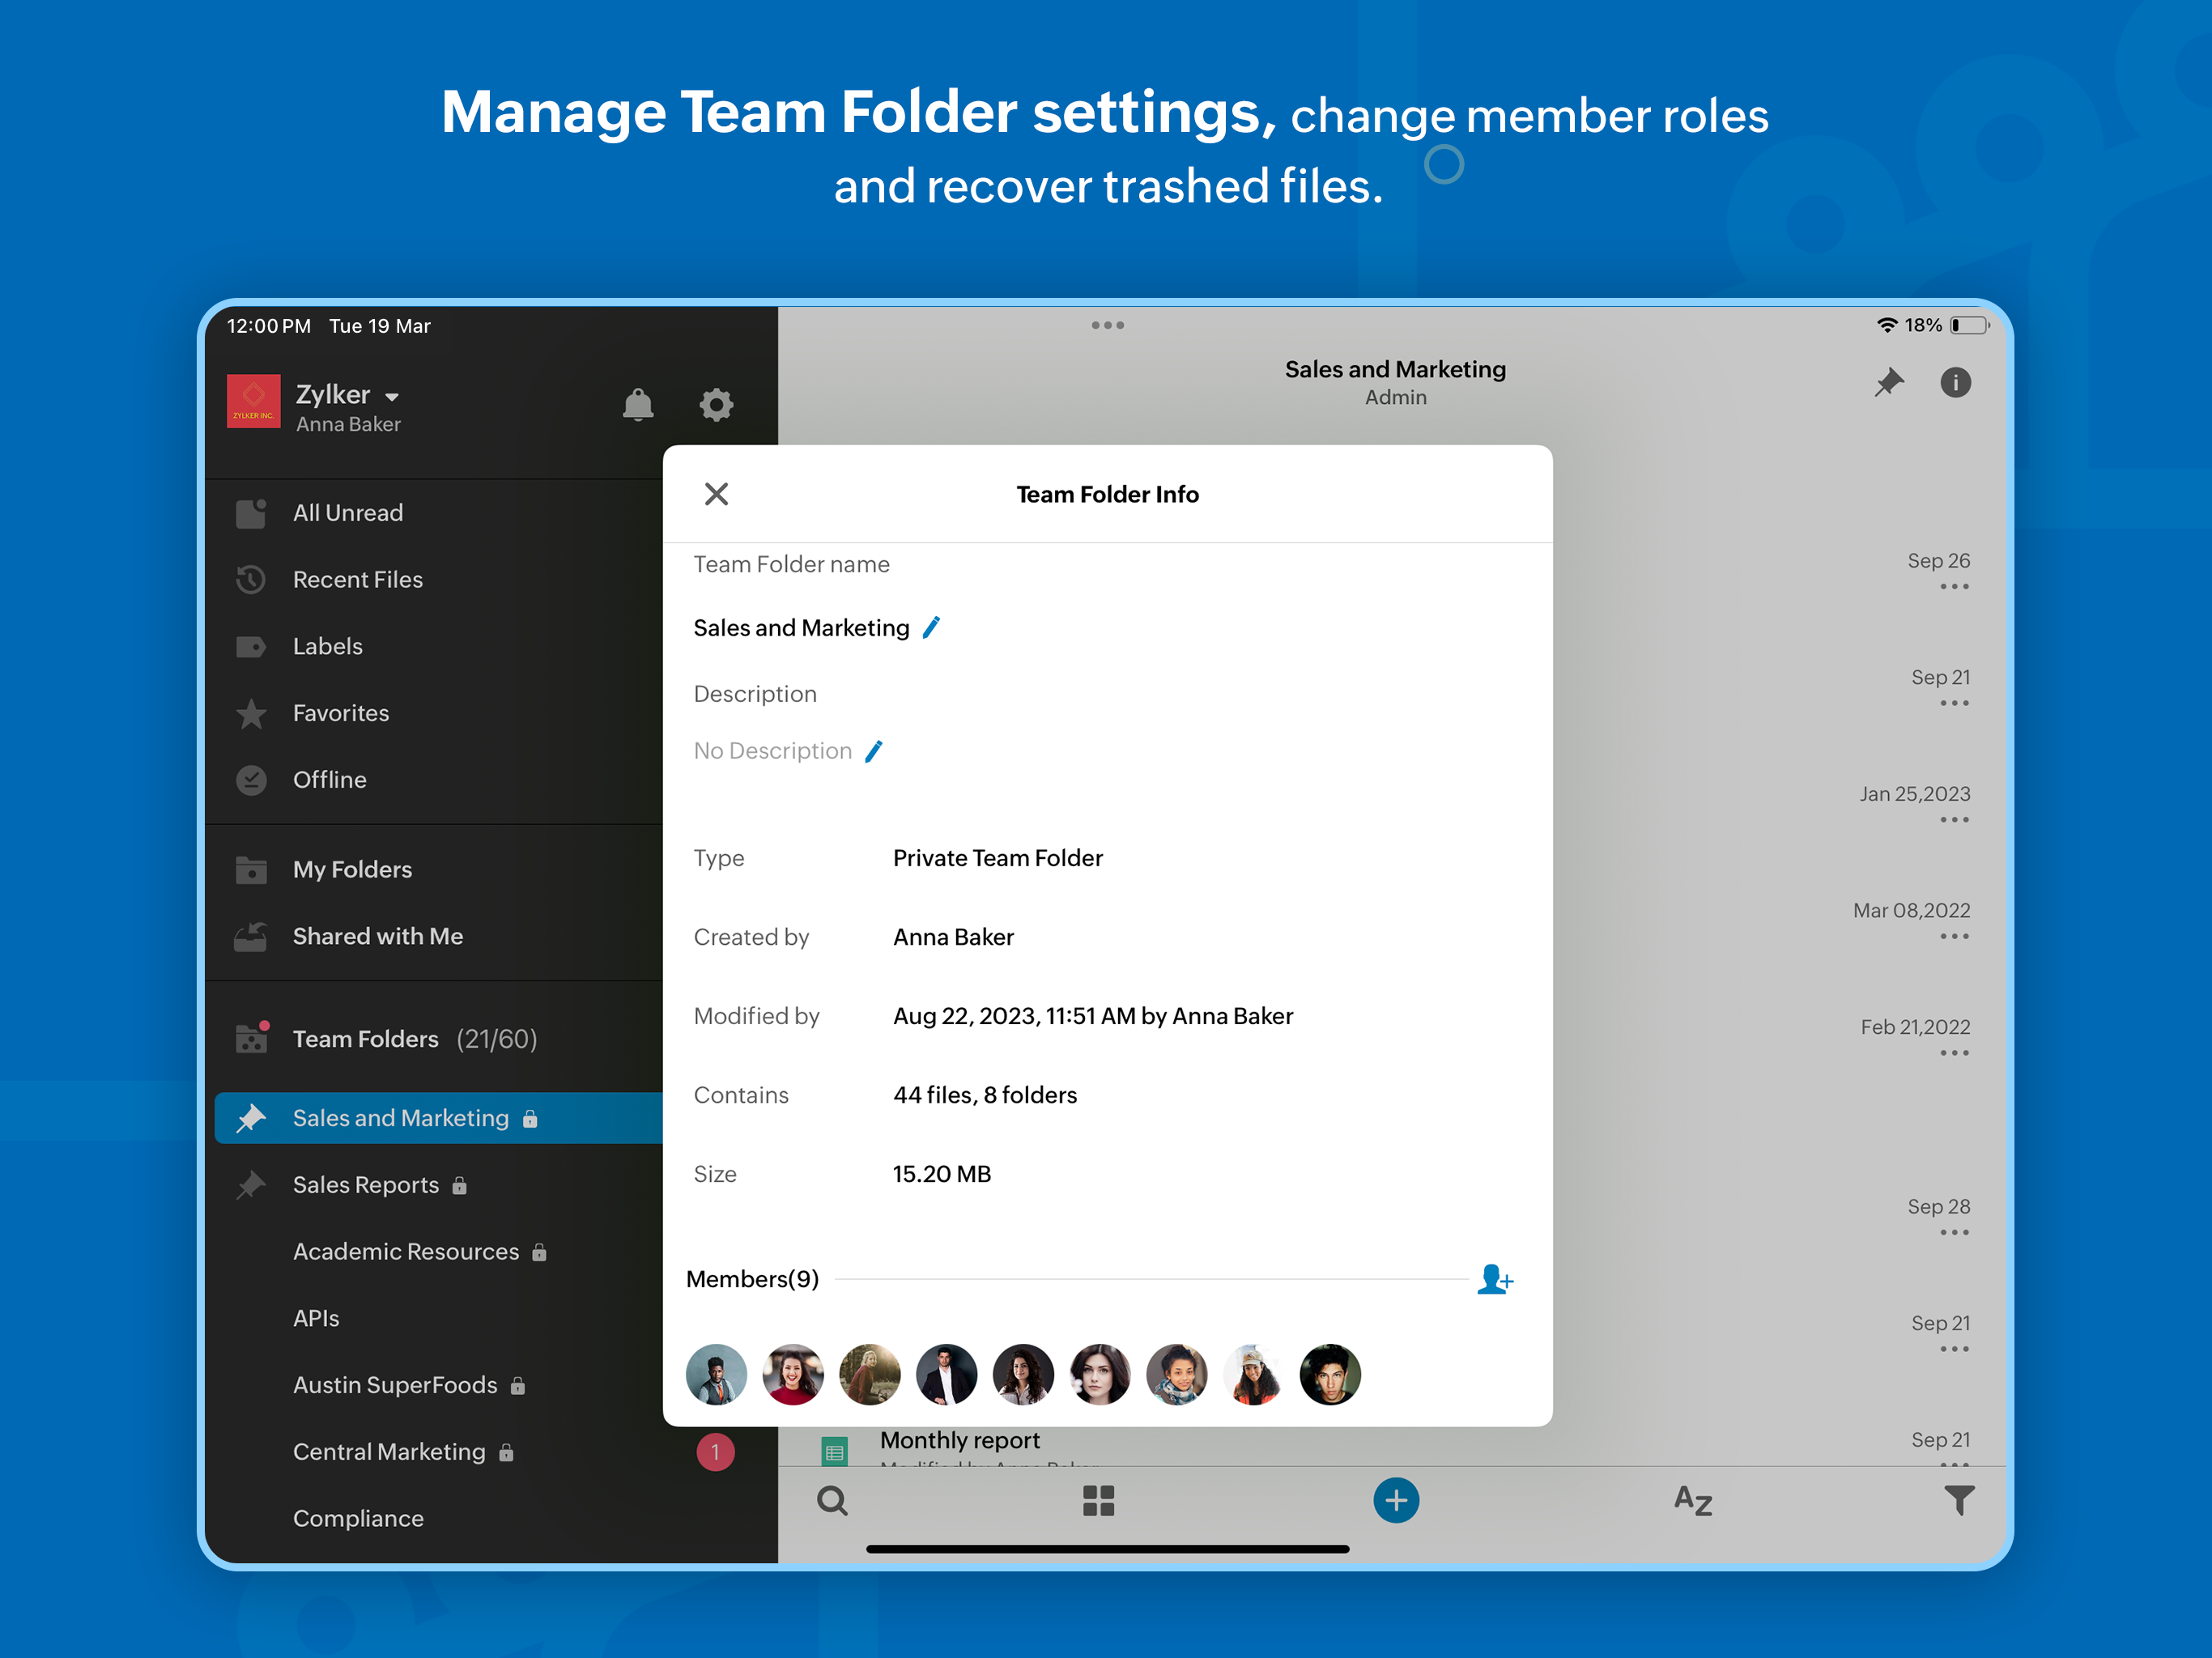Click the add member icon

click(1494, 1279)
